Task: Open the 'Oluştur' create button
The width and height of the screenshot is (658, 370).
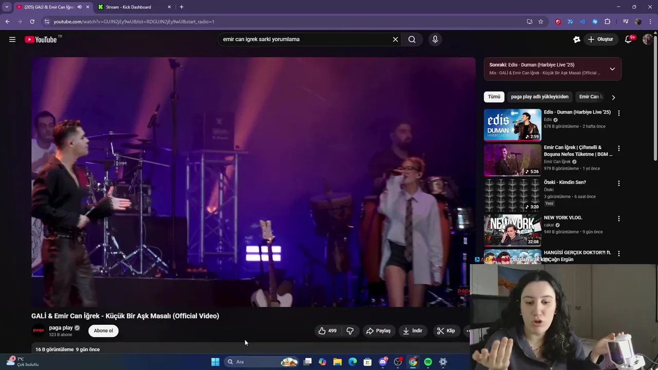Action: (600, 39)
